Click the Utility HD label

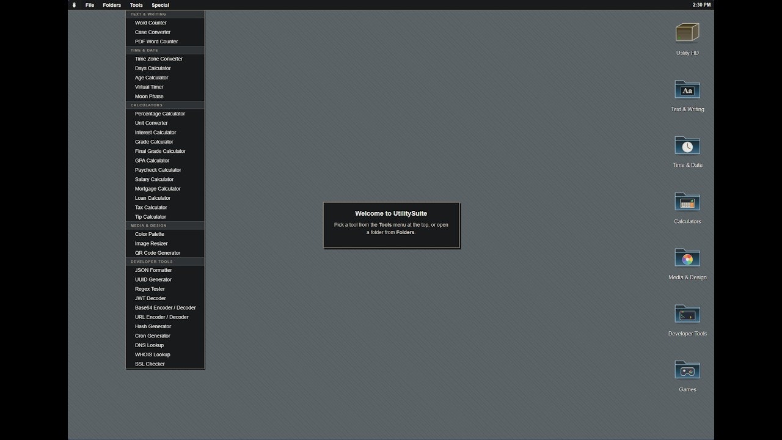[687, 53]
